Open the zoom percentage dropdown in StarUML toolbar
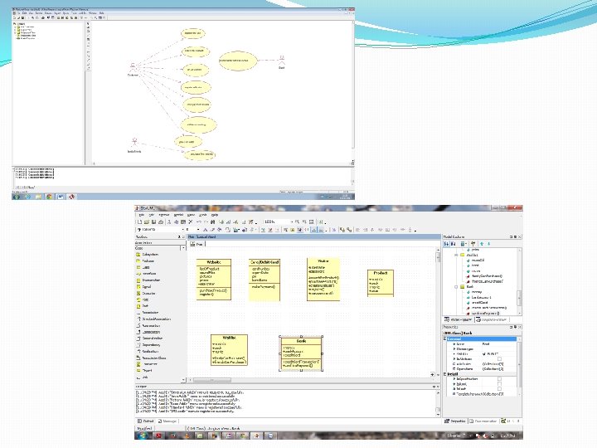 coord(292,222)
